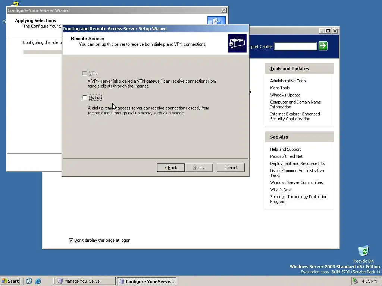The image size is (382, 286).
Task: Open the Windows Update link
Action: (285, 95)
